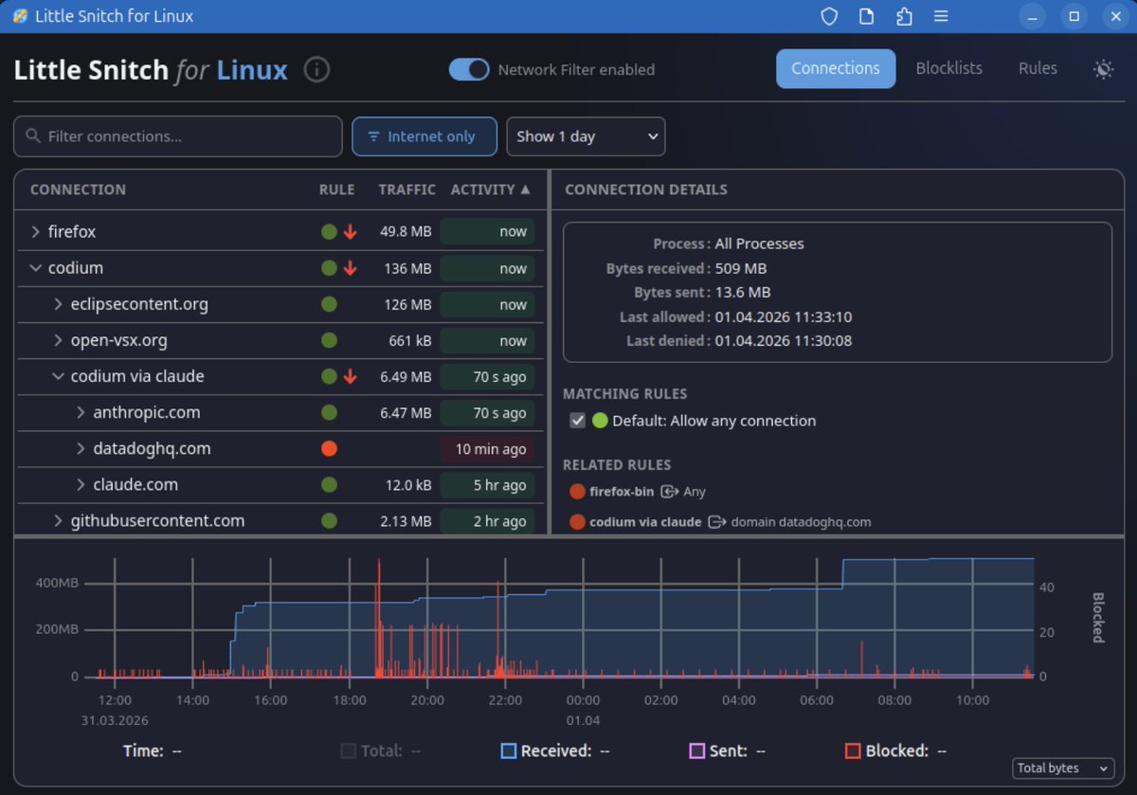Open the Total bytes dropdown
This screenshot has width=1137, height=795.
[x=1063, y=768]
